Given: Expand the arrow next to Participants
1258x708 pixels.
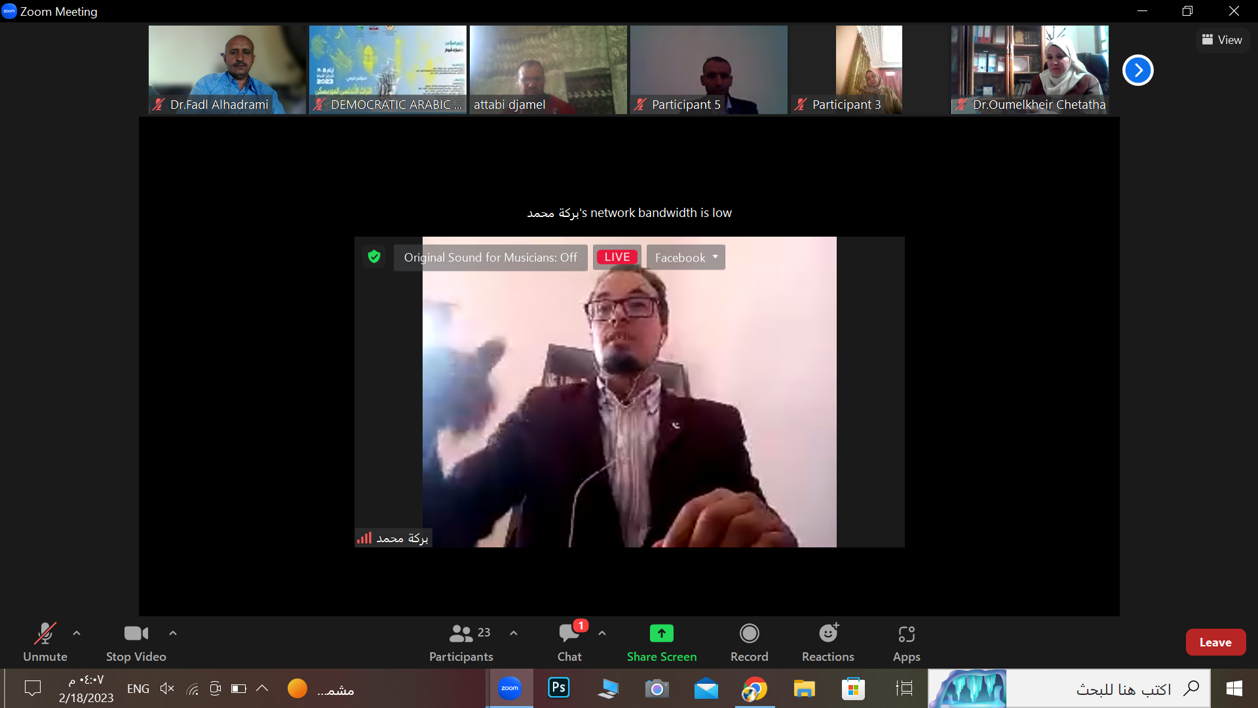Looking at the screenshot, I should click(x=514, y=633).
